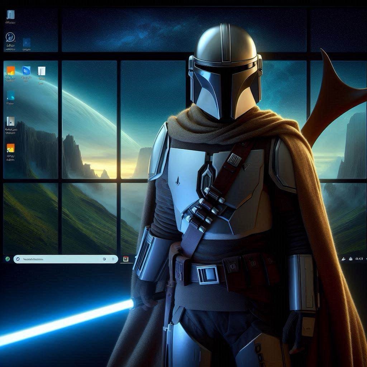
Task: Open the orange icon at the bottom of the icon column
Action: [x=11, y=148]
